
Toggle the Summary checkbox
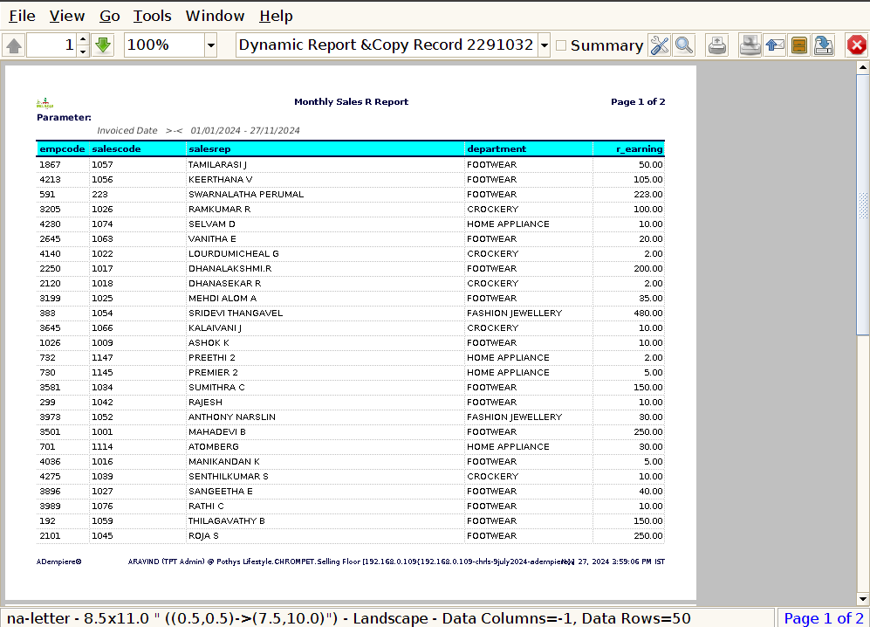(561, 45)
